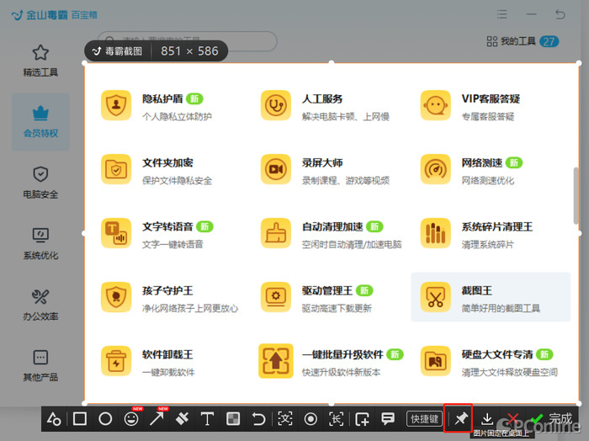
Task: Start screen recording with the record icon
Action: point(310,418)
